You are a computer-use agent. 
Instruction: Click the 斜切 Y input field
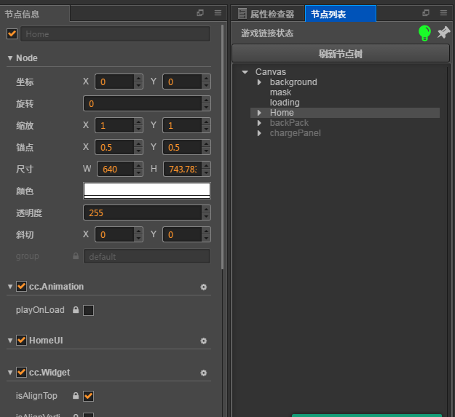182,234
